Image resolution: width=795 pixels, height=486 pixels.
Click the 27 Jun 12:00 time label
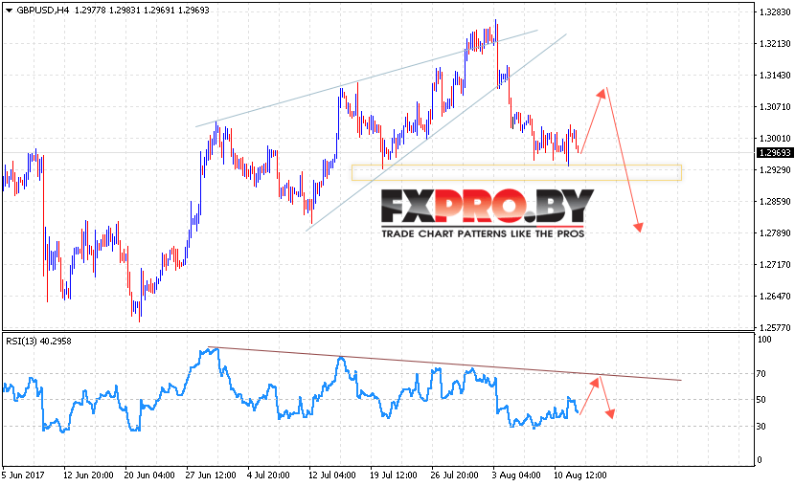(x=211, y=475)
